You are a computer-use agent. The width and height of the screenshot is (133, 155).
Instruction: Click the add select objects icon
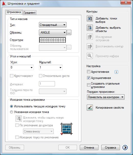click(90, 28)
